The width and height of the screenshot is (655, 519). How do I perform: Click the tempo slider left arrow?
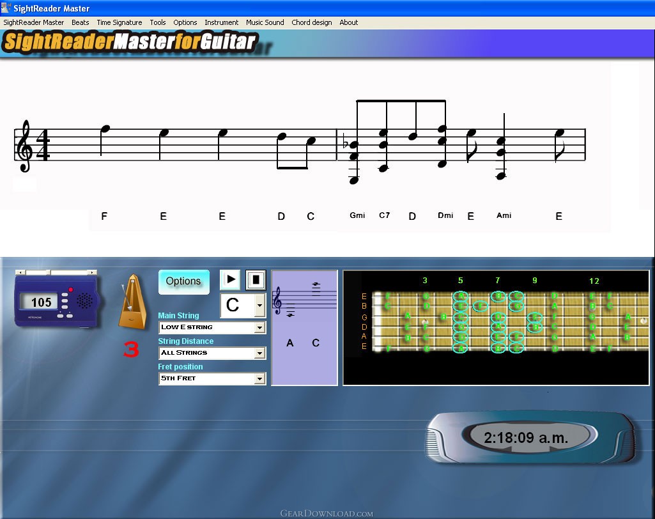tap(20, 272)
